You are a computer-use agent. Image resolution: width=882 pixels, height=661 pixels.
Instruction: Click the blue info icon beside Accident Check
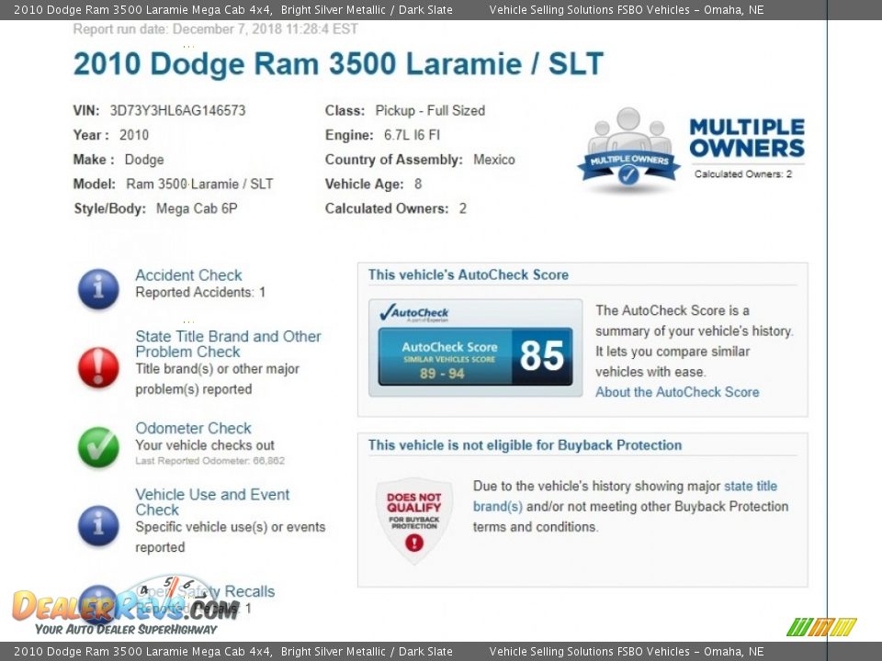pyautogui.click(x=98, y=289)
